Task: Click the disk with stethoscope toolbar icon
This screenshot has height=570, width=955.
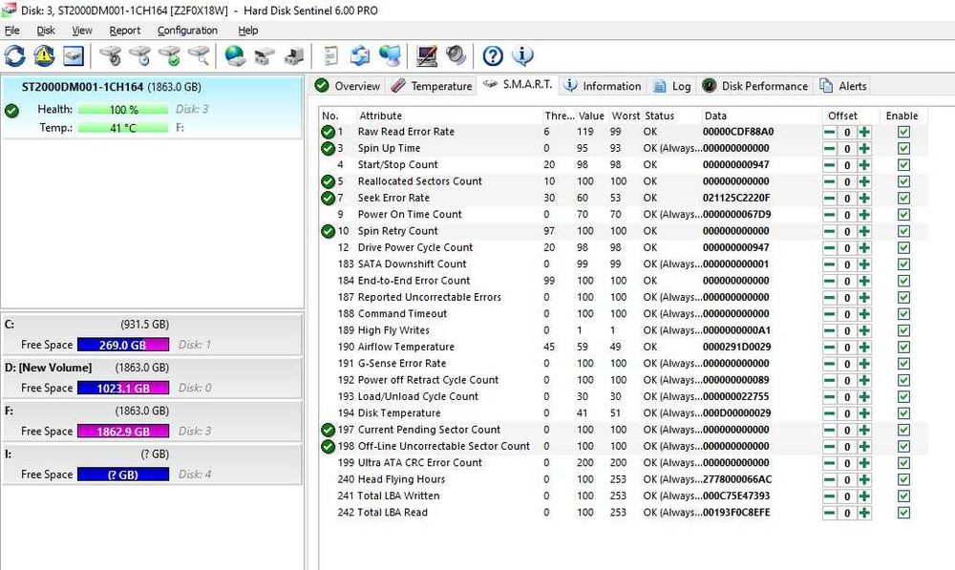Action: (x=111, y=56)
